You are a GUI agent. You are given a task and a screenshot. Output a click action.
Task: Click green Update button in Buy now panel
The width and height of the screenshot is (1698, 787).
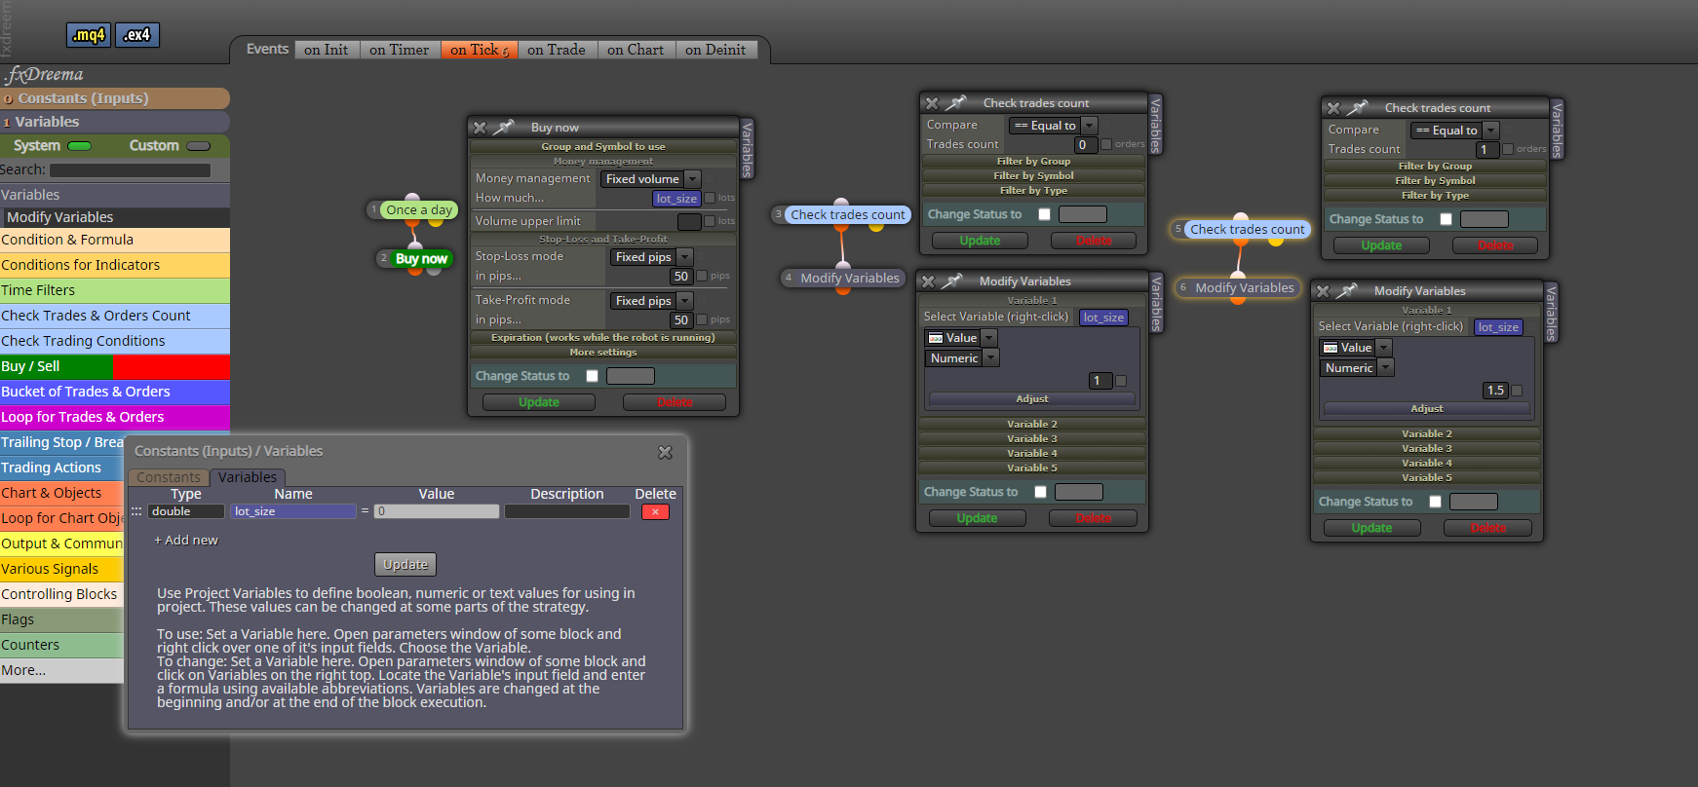click(x=539, y=402)
